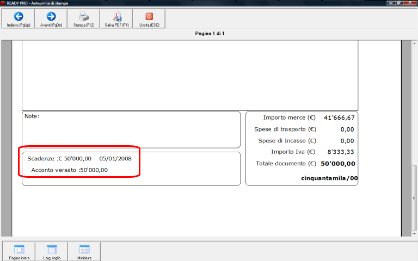This screenshot has height=261, width=418.
Task: Print document with Stampa (F12)
Action: pos(84,18)
